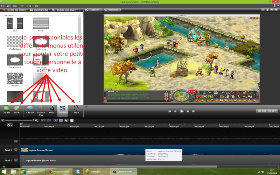This screenshot has height=175, width=280.
Task: Toggle lock on Track 2
Action: (x=16, y=150)
